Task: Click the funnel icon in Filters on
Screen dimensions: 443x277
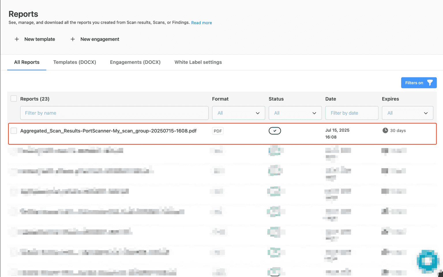Action: pyautogui.click(x=430, y=83)
